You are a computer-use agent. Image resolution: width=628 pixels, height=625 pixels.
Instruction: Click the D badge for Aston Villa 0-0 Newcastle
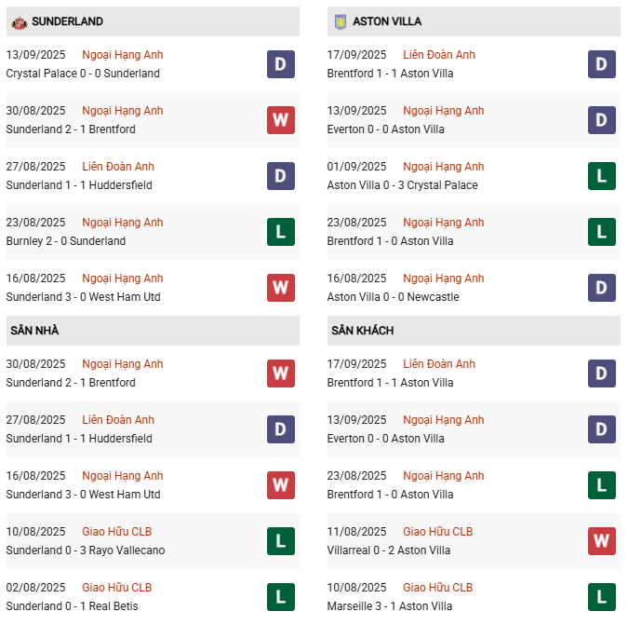pos(602,288)
